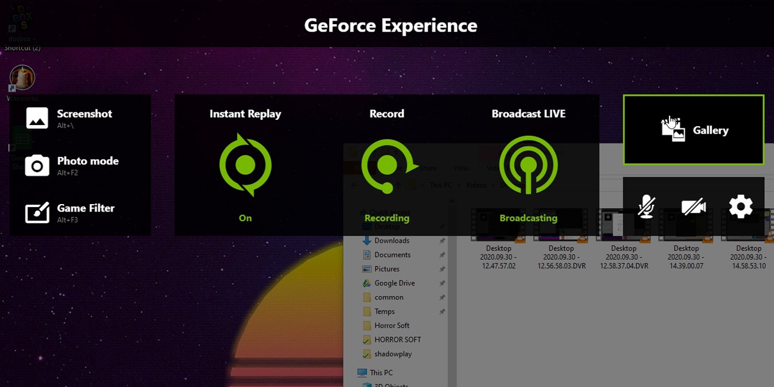Screen dimensions: 774x387
Task: Select the Broadcast LIVE icon
Action: pos(528,165)
